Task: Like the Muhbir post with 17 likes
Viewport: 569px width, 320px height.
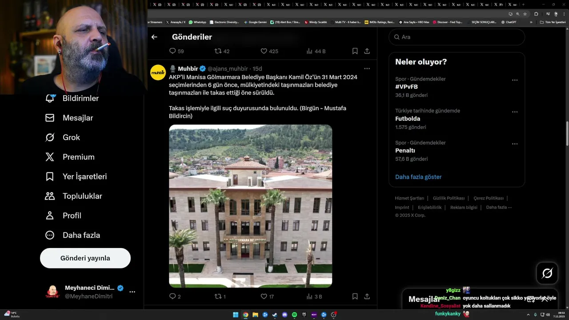Action: (x=267, y=296)
